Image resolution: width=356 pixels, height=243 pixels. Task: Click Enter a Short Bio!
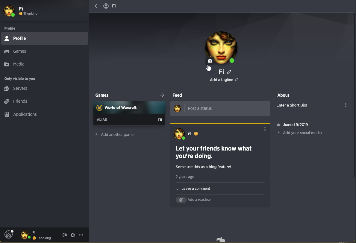pos(292,105)
